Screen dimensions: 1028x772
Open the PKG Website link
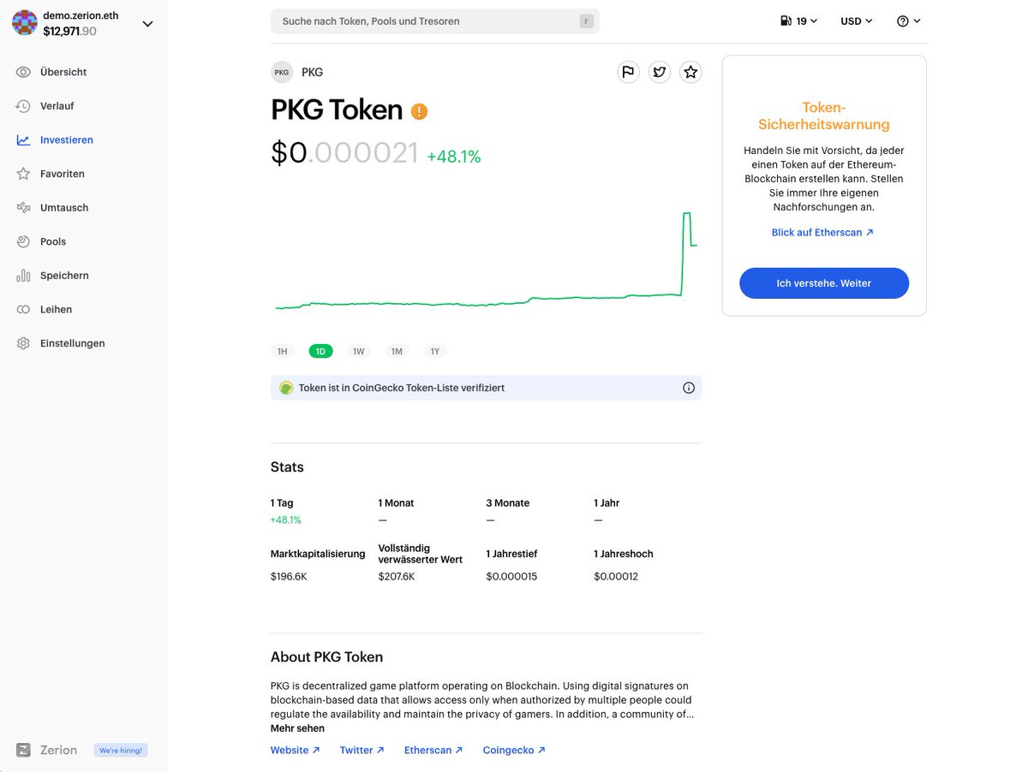[296, 750]
